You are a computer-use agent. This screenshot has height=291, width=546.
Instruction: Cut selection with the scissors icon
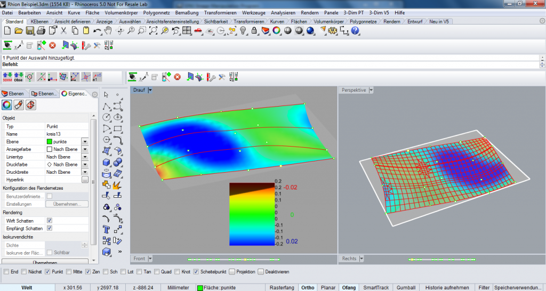(x=63, y=31)
